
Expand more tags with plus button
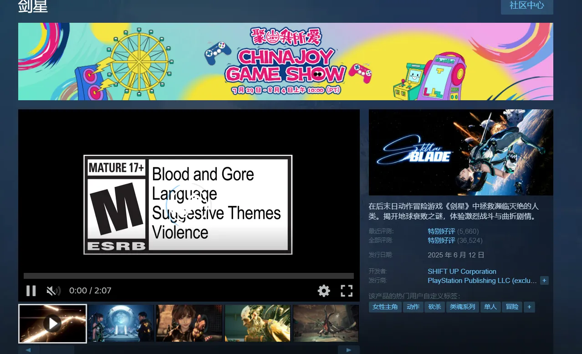pyautogui.click(x=529, y=307)
